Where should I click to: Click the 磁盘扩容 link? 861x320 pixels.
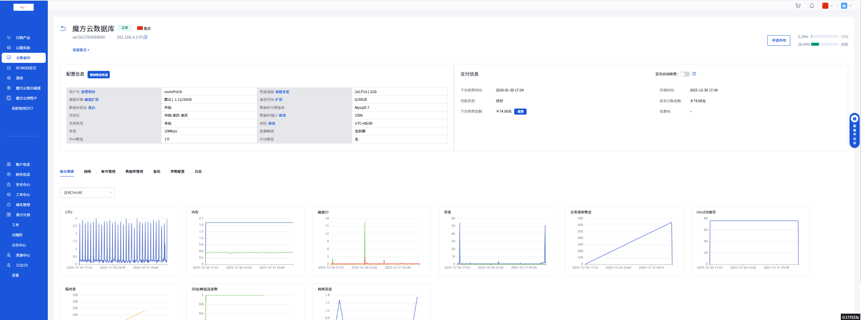(92, 100)
